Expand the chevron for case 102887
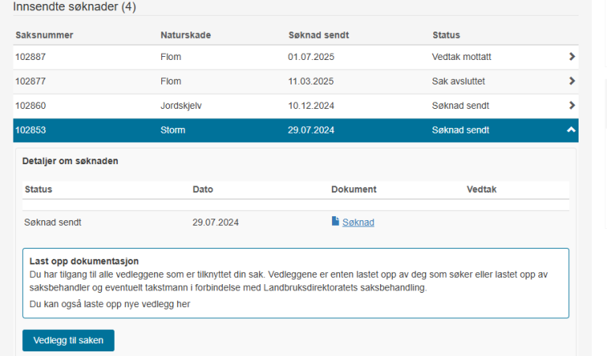The width and height of the screenshot is (607, 356). (571, 57)
